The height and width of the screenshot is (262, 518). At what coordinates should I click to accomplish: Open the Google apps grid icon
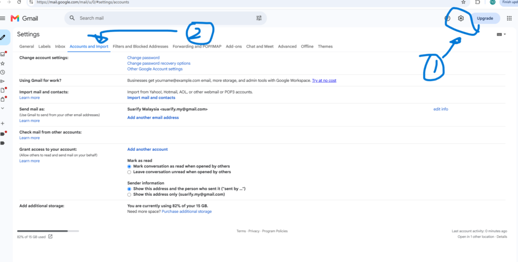pos(509,19)
